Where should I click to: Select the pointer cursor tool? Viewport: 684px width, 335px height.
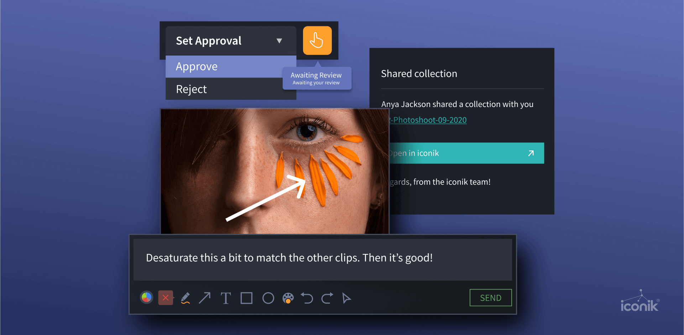click(346, 298)
